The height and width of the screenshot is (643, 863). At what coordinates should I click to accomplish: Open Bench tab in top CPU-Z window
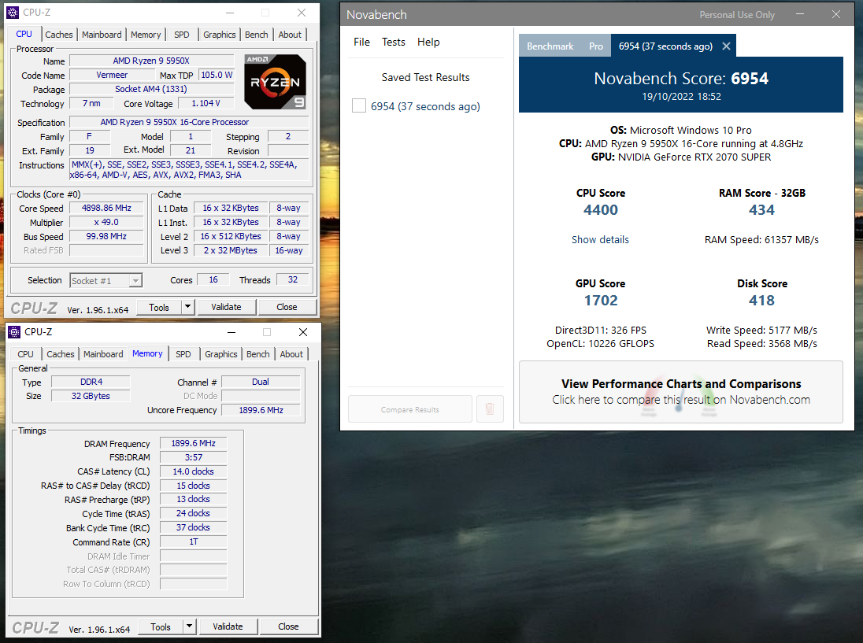tap(257, 34)
